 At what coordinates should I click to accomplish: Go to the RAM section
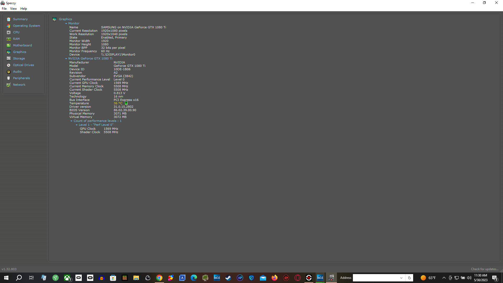pyautogui.click(x=16, y=39)
